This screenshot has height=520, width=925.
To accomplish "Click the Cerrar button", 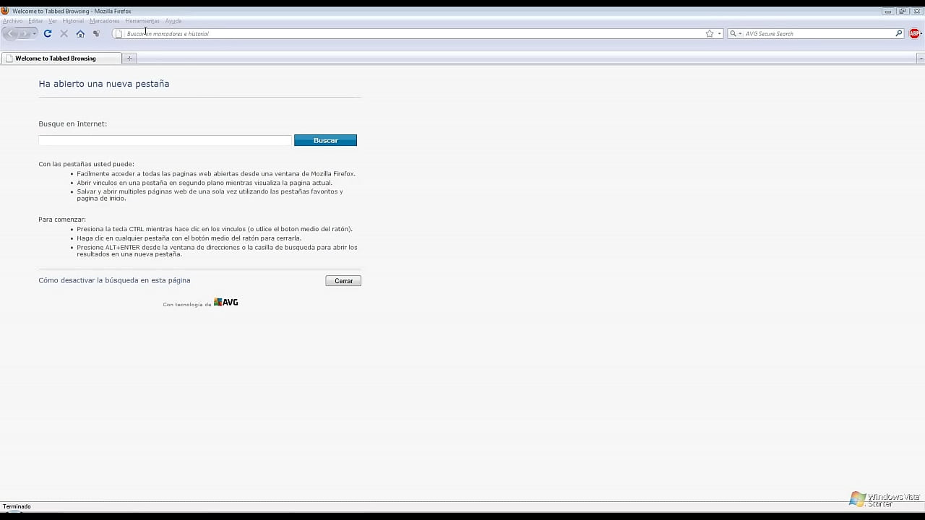I will coord(343,281).
